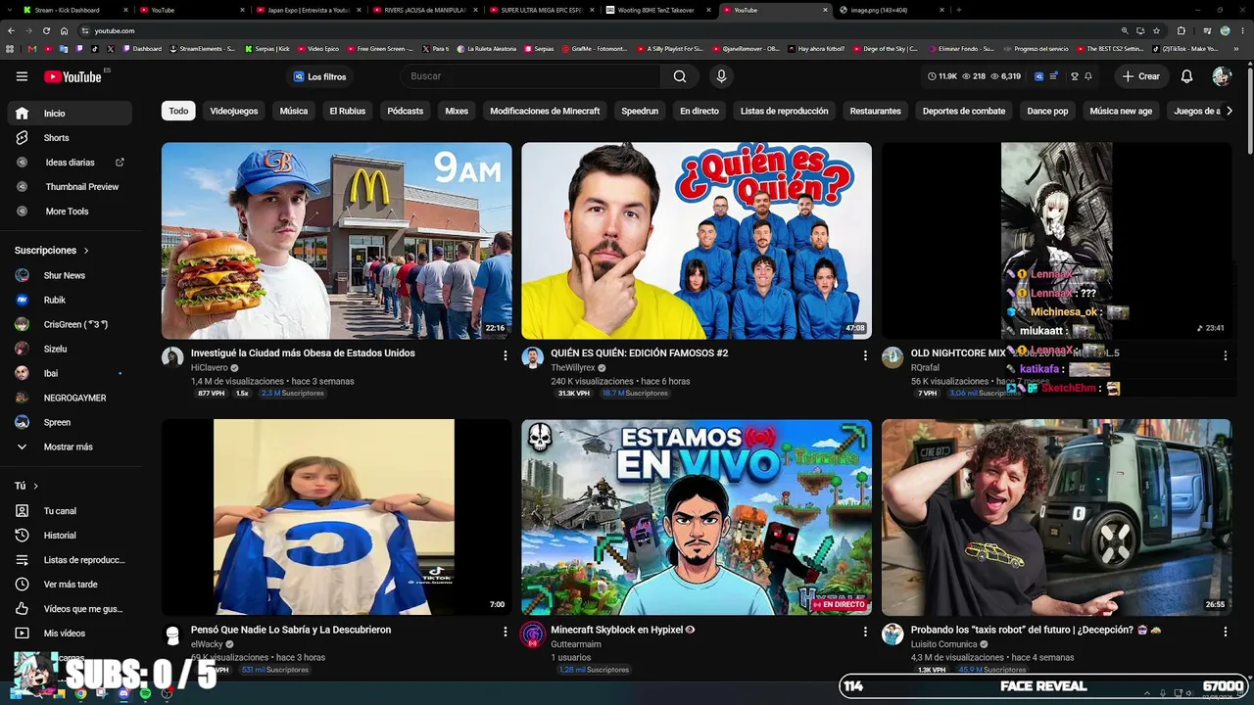Bookmark this page with the star icon
Viewport: 1254px width, 705px height.
1156,30
